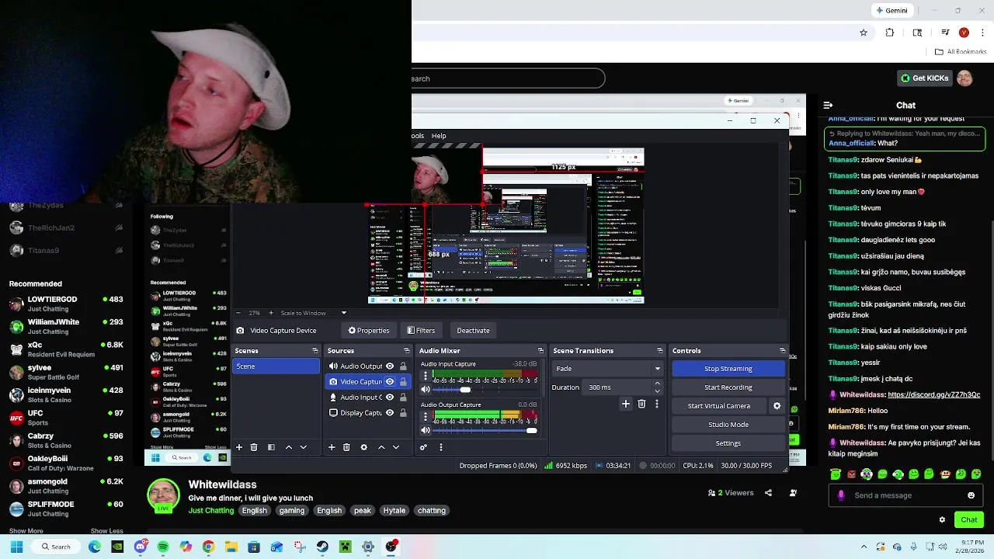Hide the Video Capture source
This screenshot has width=994, height=559.
click(x=390, y=382)
